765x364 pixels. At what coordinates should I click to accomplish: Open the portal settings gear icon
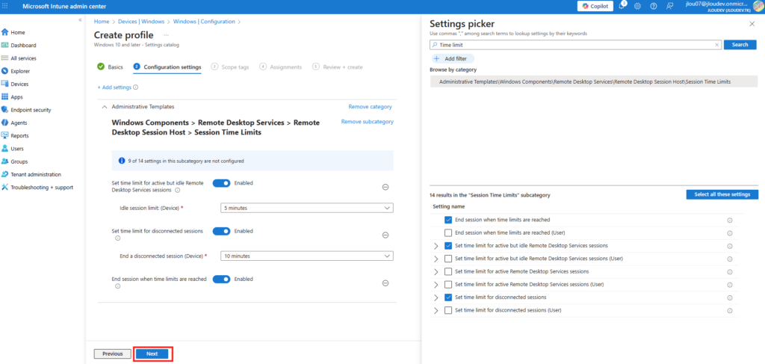pos(637,6)
